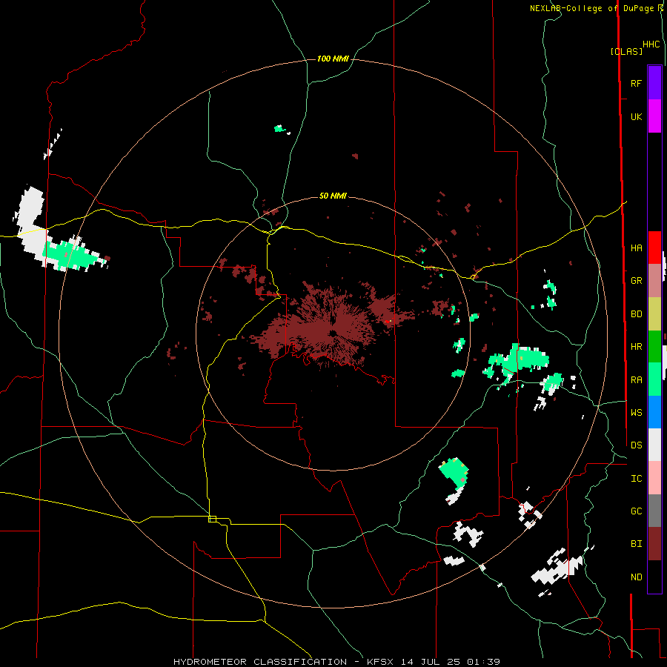Screen dimensions: 667x667
Task: Click the [CLAS] legend heading
Action: coord(626,52)
